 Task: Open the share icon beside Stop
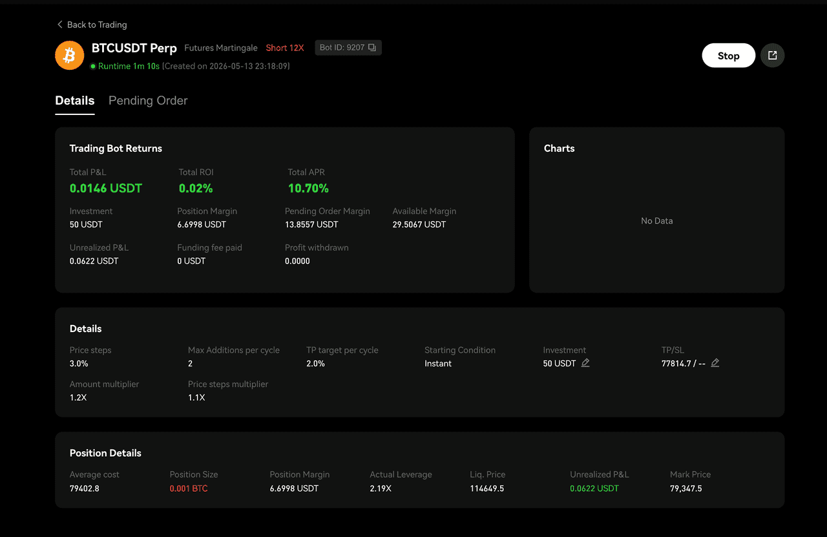[773, 56]
